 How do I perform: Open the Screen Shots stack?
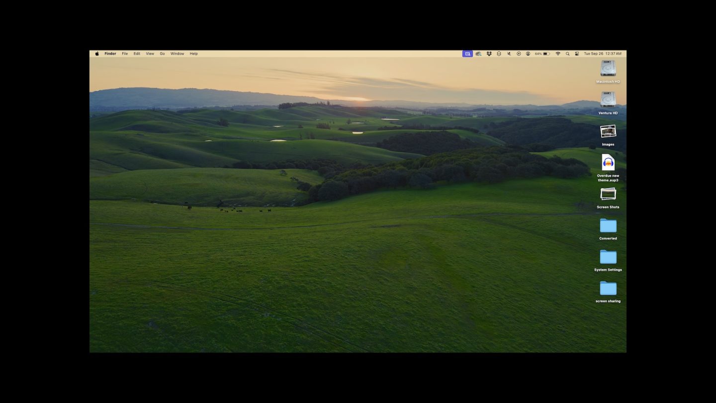click(x=608, y=194)
